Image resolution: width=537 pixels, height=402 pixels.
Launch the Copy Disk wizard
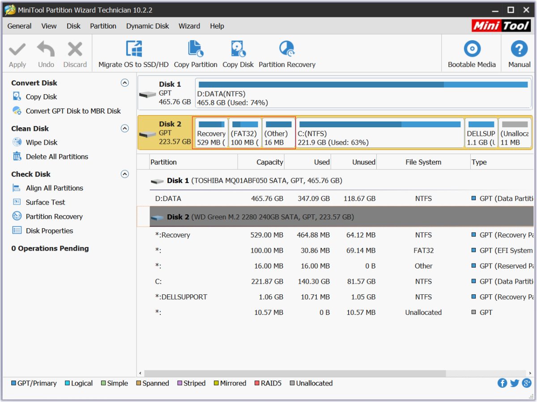point(238,49)
